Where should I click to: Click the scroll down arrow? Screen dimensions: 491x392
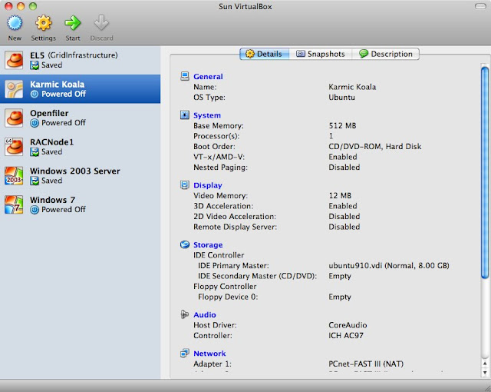pos(485,373)
